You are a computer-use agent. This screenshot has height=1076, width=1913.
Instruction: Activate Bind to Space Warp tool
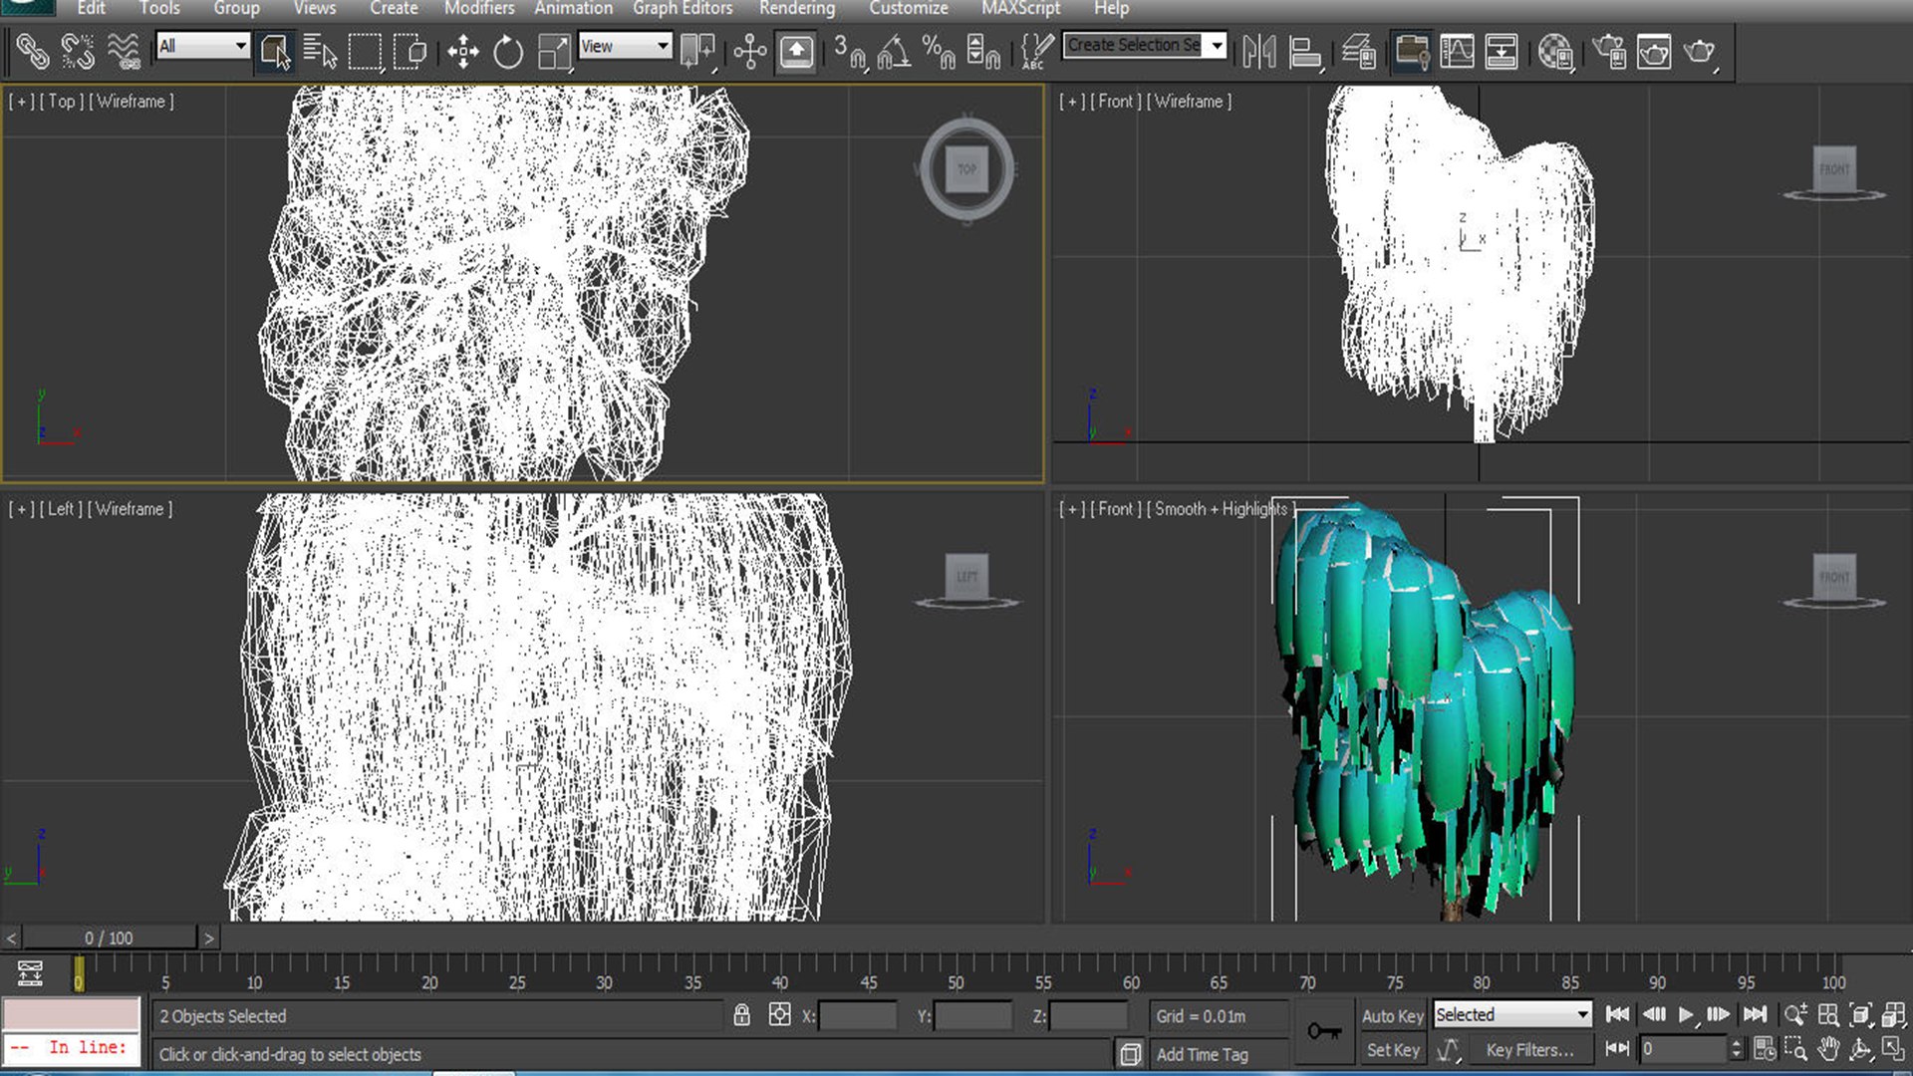[x=124, y=51]
